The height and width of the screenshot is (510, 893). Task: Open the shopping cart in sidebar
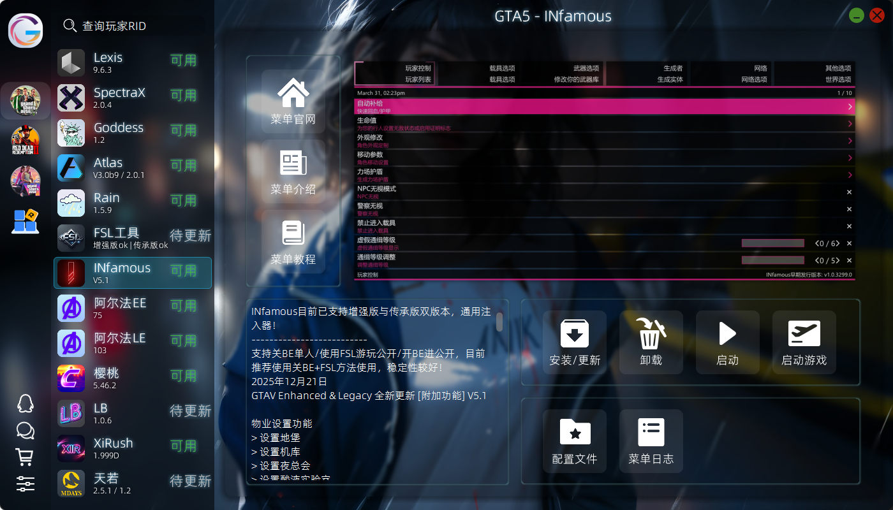click(x=25, y=456)
